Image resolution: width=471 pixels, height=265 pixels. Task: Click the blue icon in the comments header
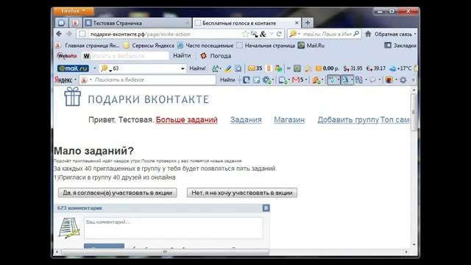pyautogui.click(x=266, y=208)
